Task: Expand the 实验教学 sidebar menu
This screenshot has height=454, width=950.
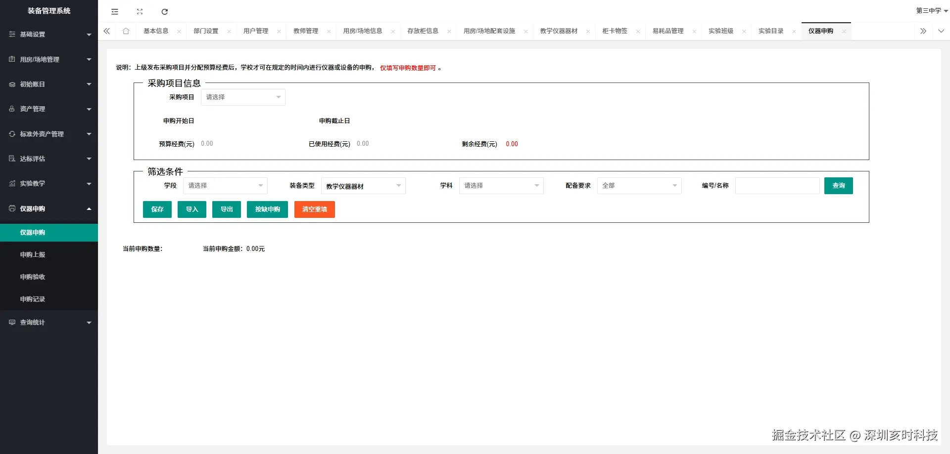Action: [49, 183]
